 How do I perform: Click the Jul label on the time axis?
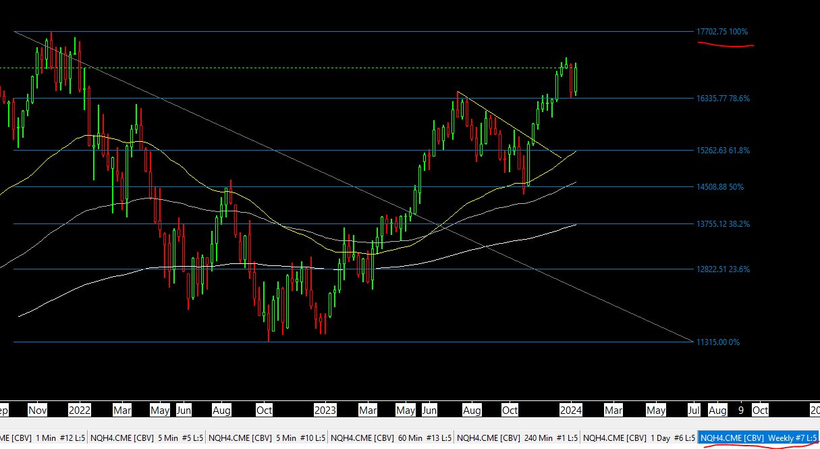click(693, 411)
